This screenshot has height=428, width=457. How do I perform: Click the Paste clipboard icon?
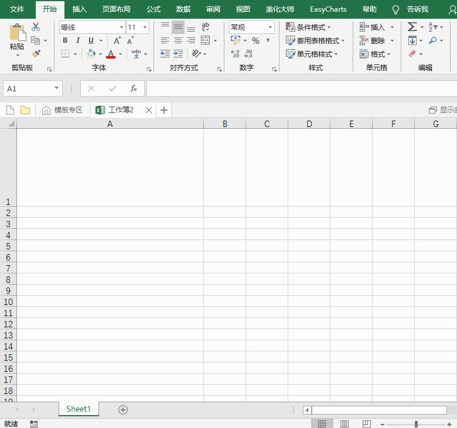[x=18, y=32]
